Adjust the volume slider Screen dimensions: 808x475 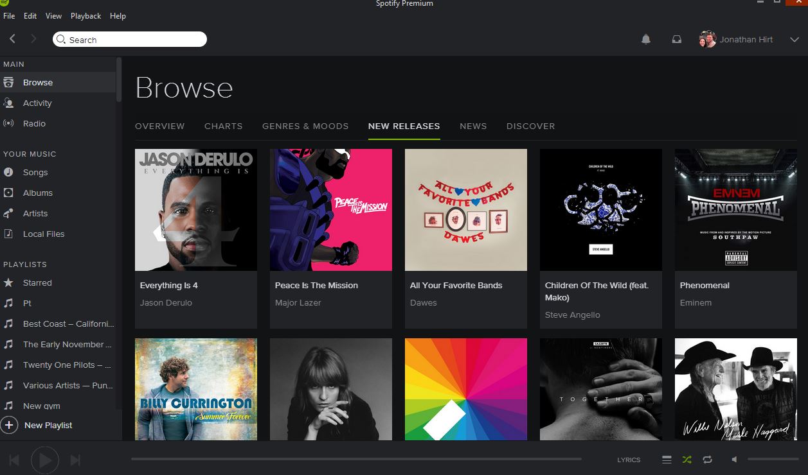[x=773, y=460]
